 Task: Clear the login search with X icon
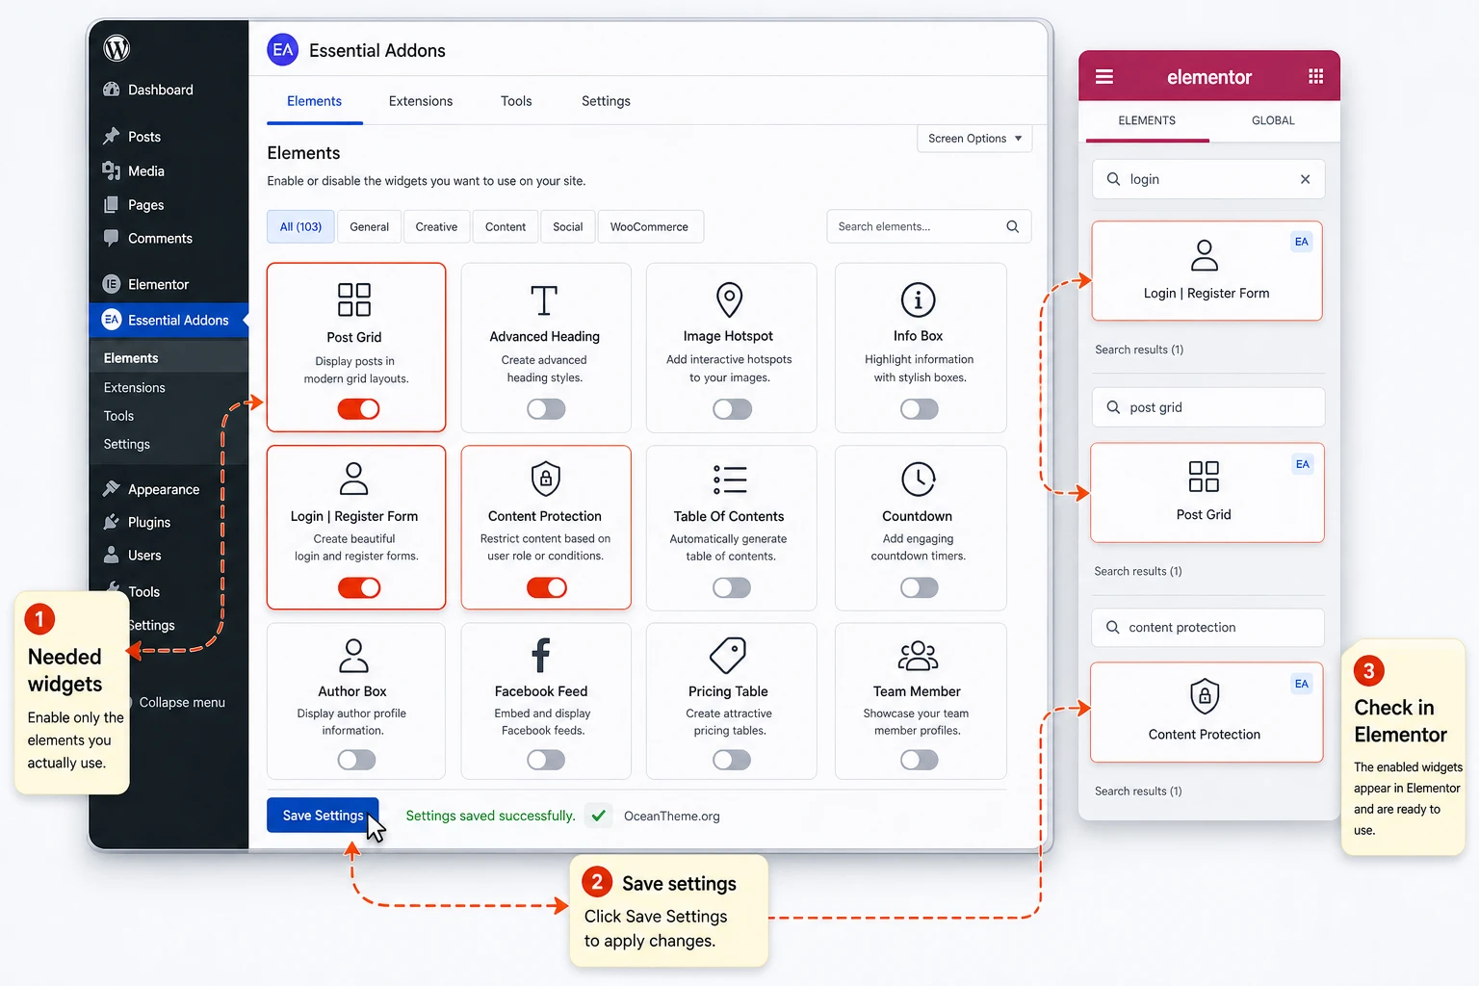[1305, 179]
